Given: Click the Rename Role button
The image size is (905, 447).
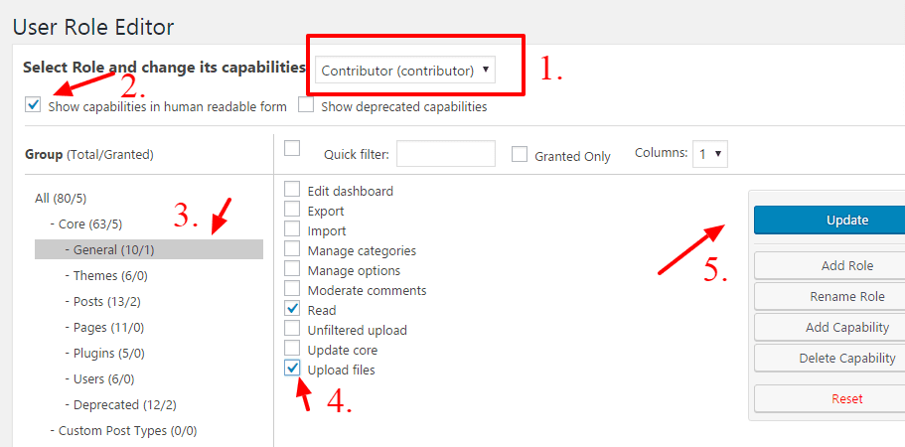Looking at the screenshot, I should (x=830, y=296).
